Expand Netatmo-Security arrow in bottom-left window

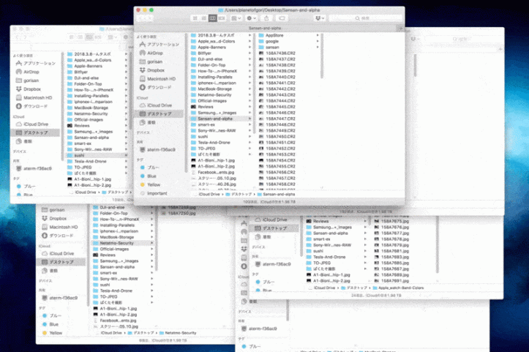[x=151, y=243]
